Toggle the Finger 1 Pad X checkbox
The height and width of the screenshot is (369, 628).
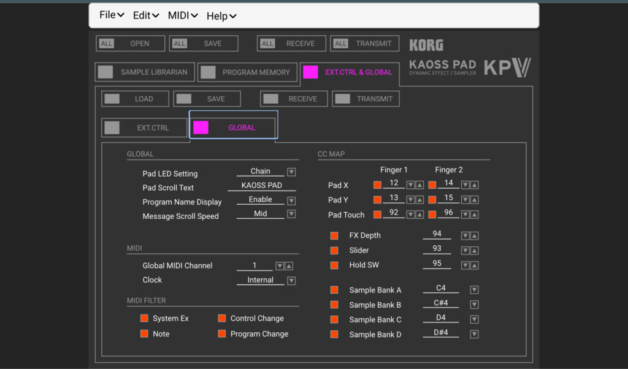point(377,184)
